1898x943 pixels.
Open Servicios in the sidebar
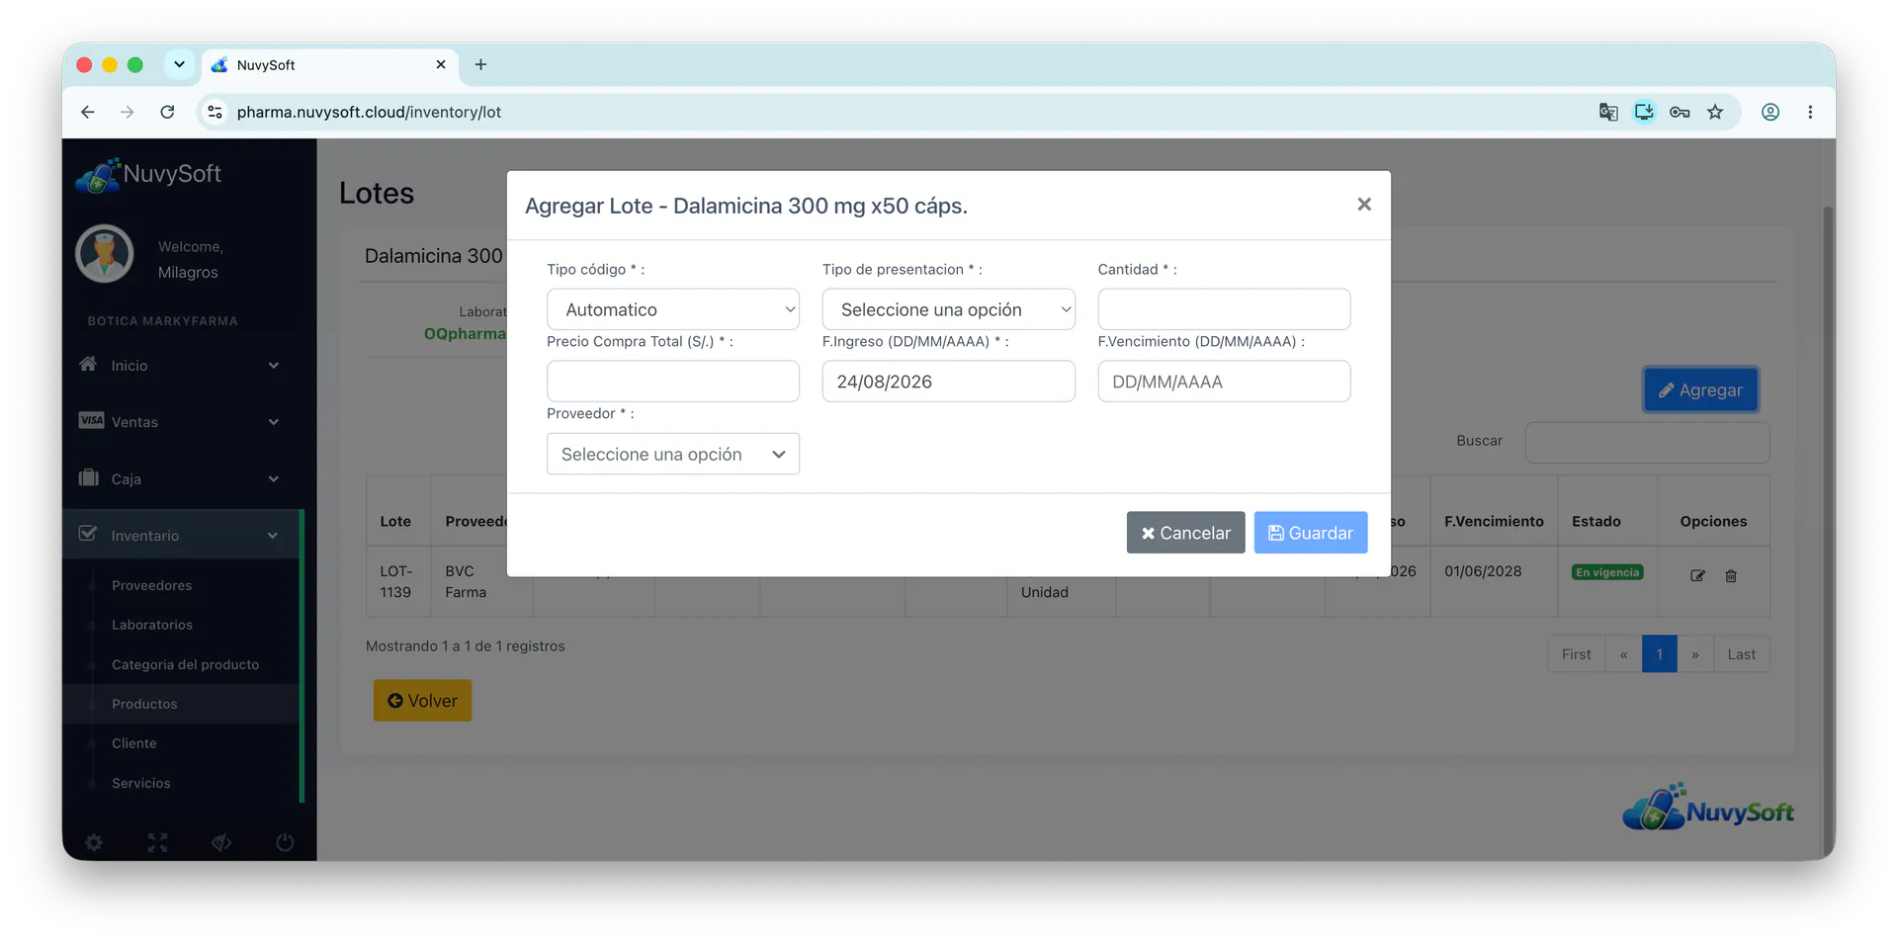point(140,783)
